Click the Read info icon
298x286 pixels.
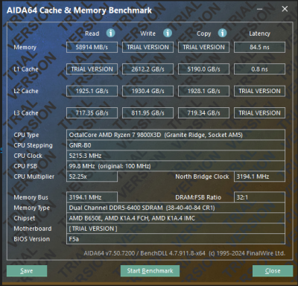pyautogui.click(x=110, y=33)
